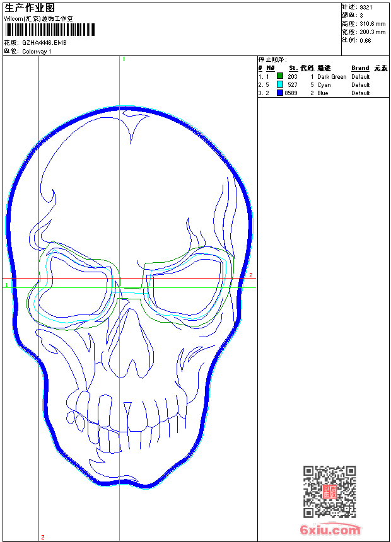Click the skull's left eye socket

[x=77, y=290]
